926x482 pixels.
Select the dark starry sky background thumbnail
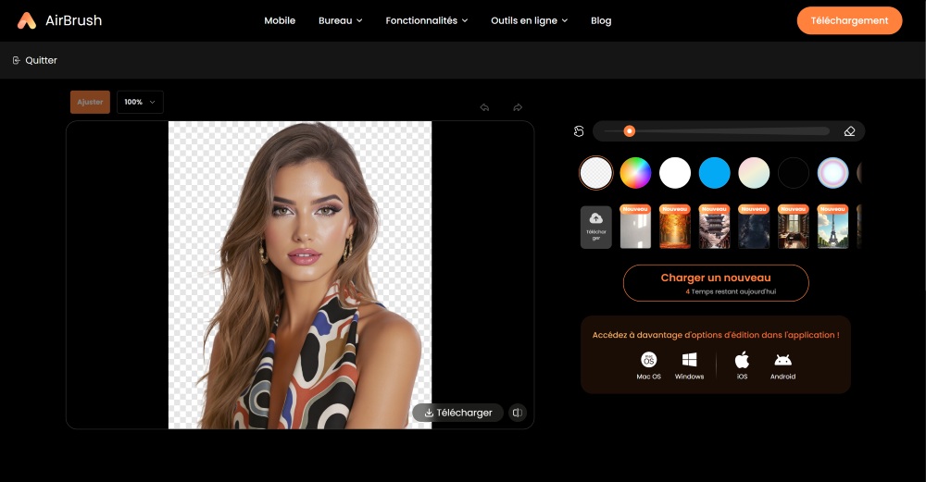tap(754, 227)
